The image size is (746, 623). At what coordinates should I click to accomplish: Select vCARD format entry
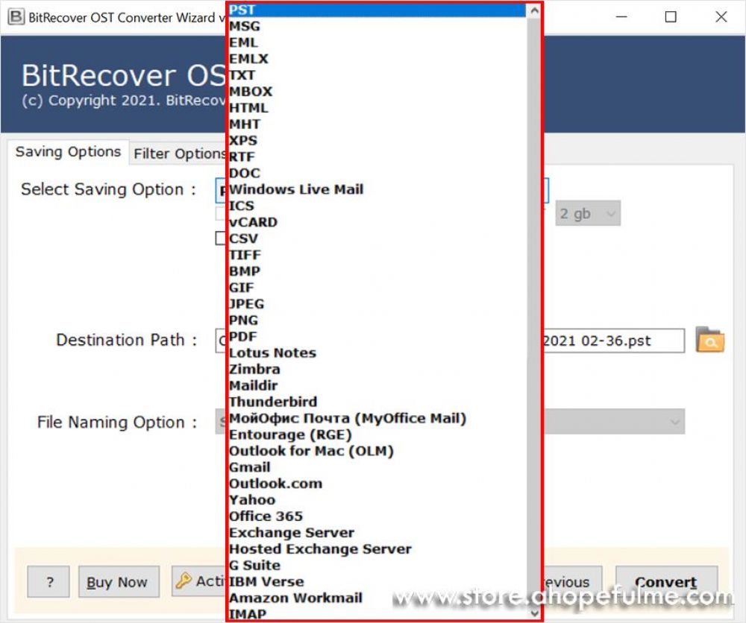(377, 222)
